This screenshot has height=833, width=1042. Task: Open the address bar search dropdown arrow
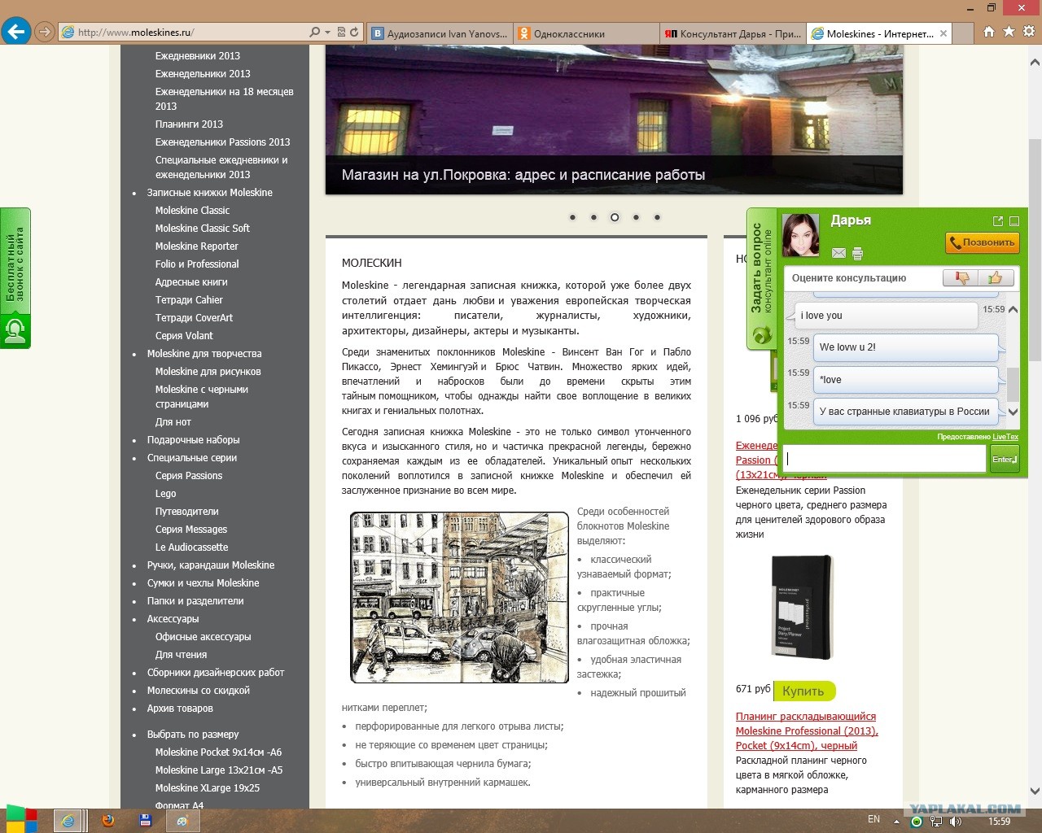[x=327, y=33]
